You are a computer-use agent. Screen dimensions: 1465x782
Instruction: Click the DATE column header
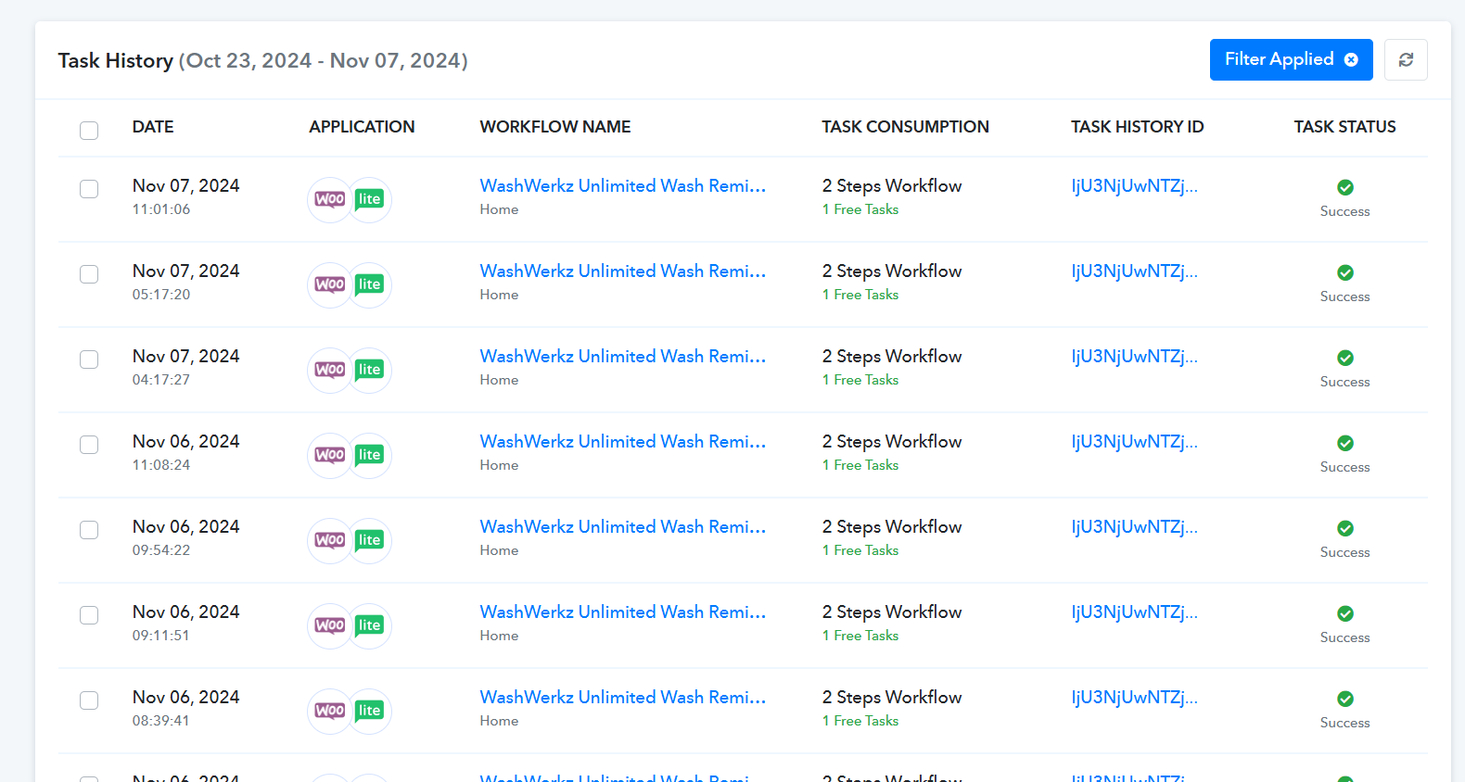[153, 127]
